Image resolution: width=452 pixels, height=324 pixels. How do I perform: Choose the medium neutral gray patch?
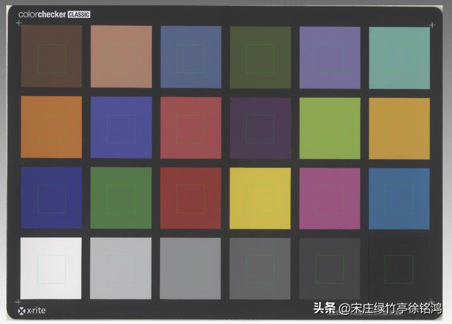(190, 269)
